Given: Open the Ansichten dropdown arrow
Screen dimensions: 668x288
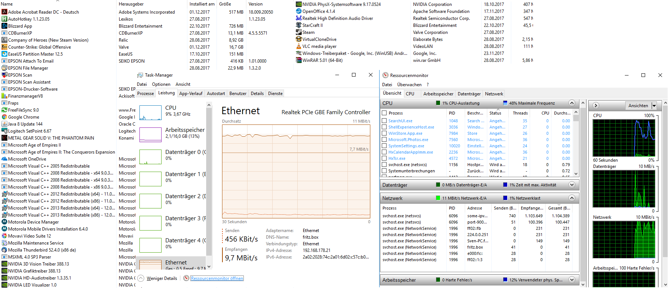Looking at the screenshot, I should pyautogui.click(x=654, y=106).
